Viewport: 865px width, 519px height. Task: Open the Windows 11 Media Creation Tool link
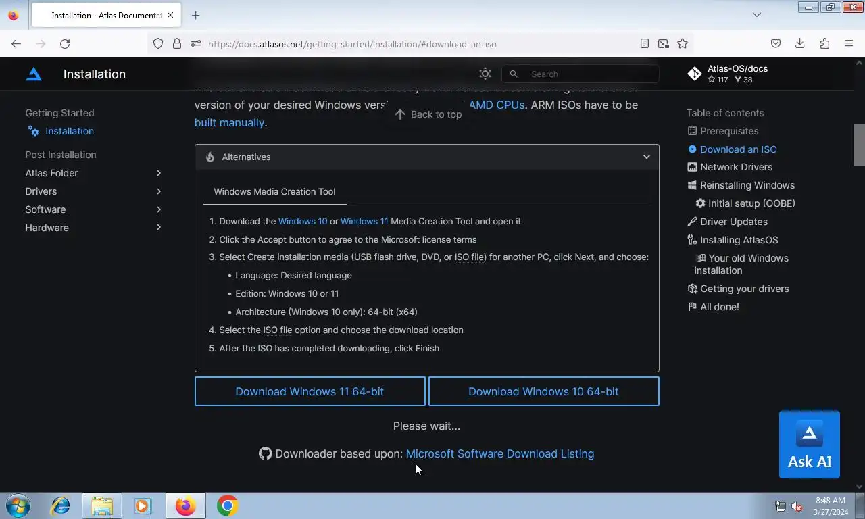364,221
